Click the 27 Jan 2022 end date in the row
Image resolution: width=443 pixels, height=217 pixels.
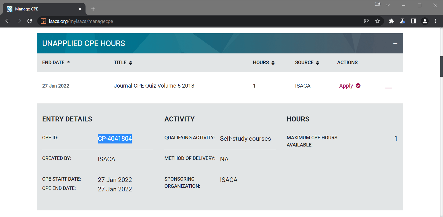pyautogui.click(x=56, y=86)
